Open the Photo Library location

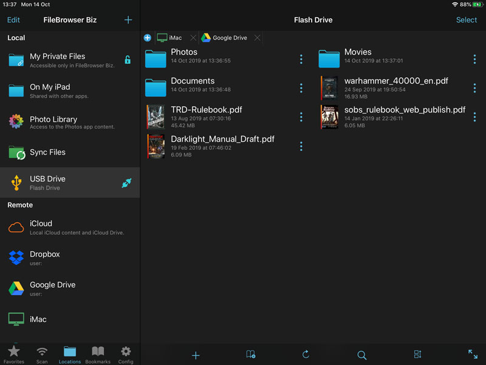pyautogui.click(x=70, y=122)
